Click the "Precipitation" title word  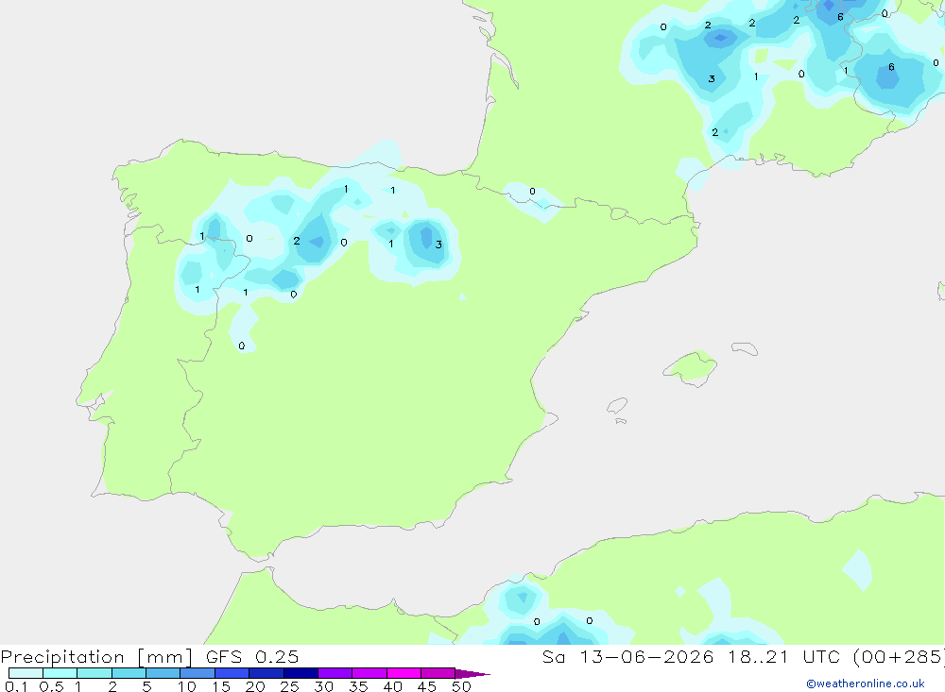[x=62, y=657]
